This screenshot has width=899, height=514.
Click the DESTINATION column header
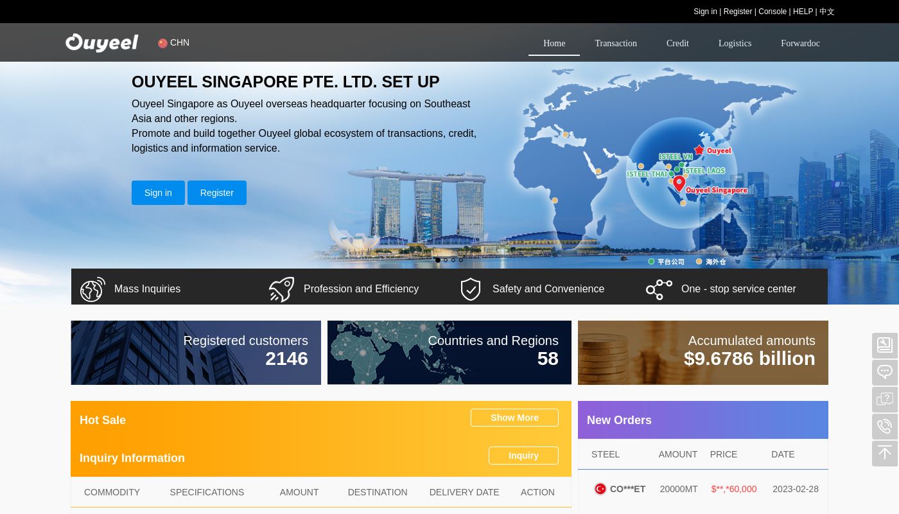point(378,492)
